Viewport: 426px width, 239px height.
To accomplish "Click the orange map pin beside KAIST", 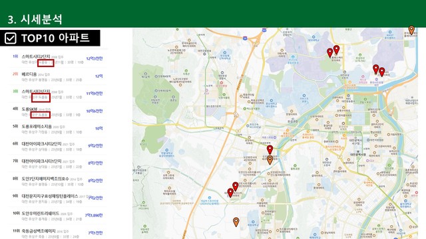I will pyautogui.click(x=411, y=30).
